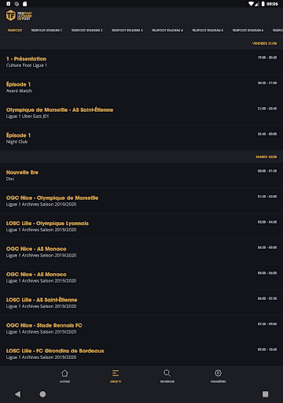283x403 pixels.
Task: Select the Épisode 1 Night Club entry
Action: 141,138
